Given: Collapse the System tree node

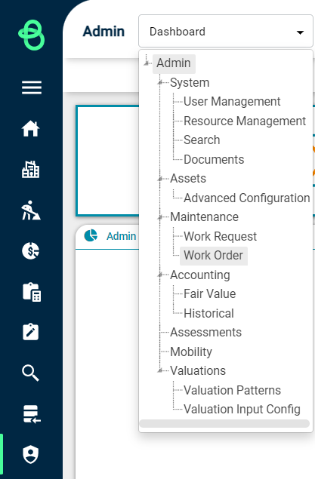Looking at the screenshot, I should (x=160, y=83).
